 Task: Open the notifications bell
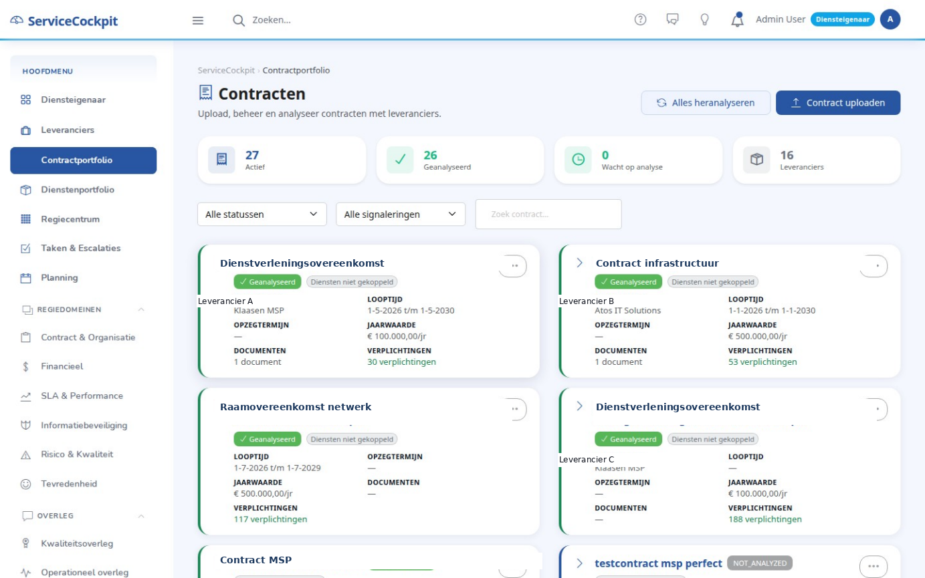737,19
